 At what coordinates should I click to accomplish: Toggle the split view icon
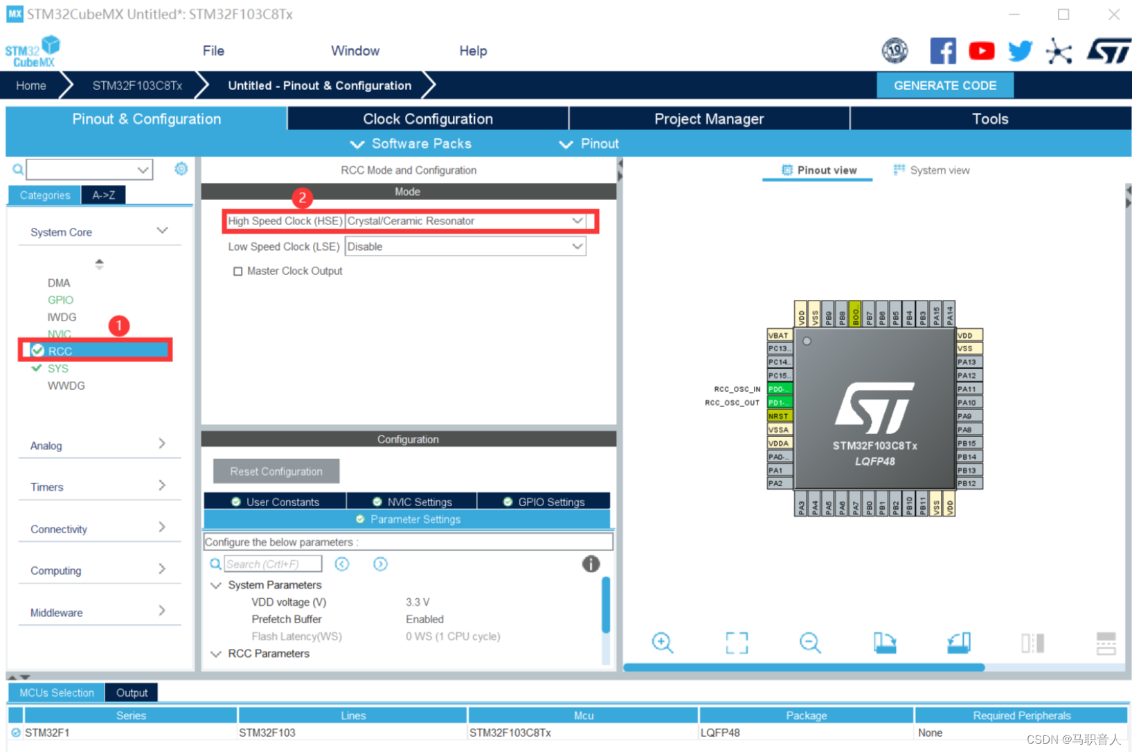click(1032, 643)
